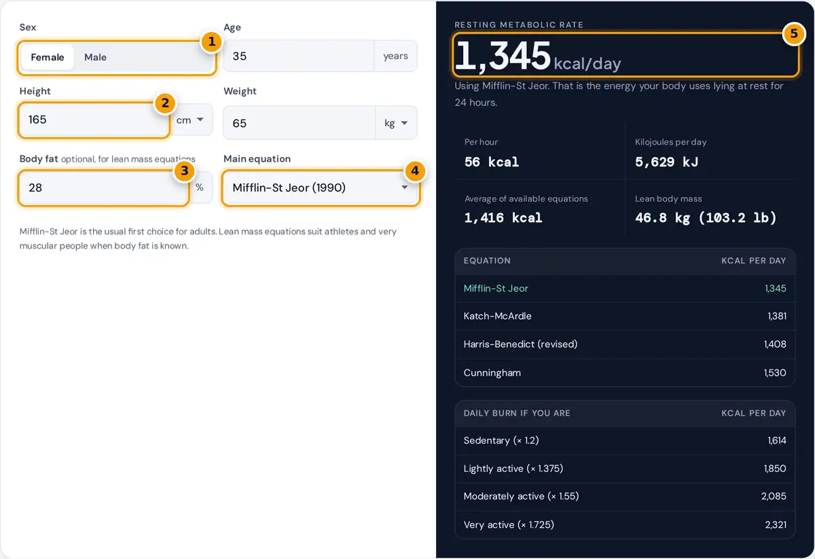Click the Resting Metabolic Rate heading
Viewport: 815px width, 559px height.
click(519, 25)
